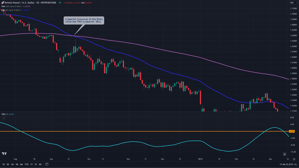Set range to All
The width and height of the screenshot is (299, 168).
[x=40, y=164]
